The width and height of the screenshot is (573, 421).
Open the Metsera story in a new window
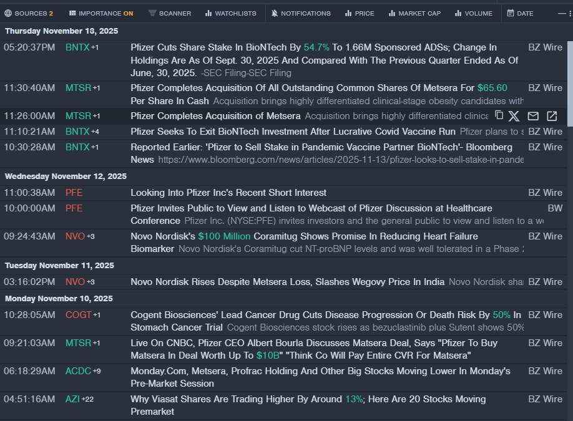[552, 116]
